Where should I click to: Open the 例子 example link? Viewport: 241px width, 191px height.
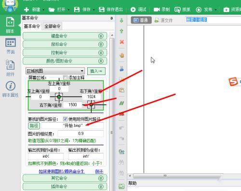click(99, 171)
